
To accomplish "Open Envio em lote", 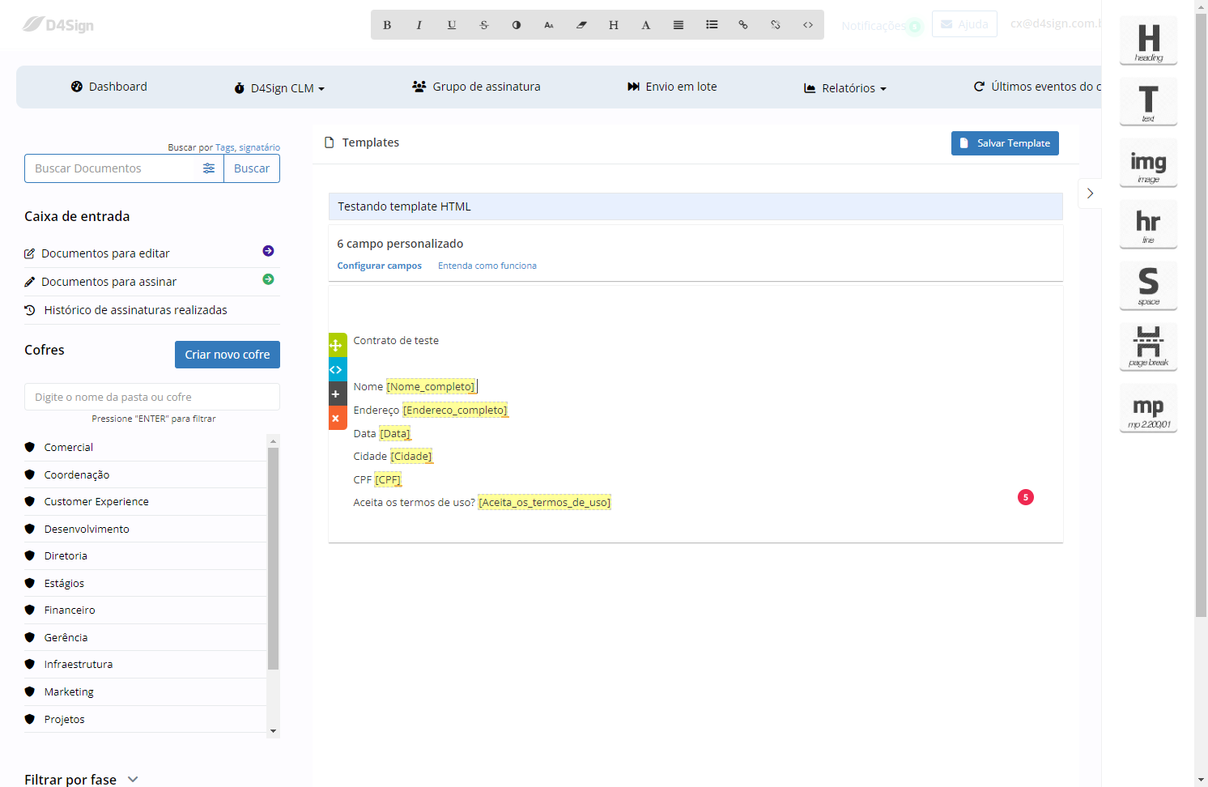I will pos(672,87).
